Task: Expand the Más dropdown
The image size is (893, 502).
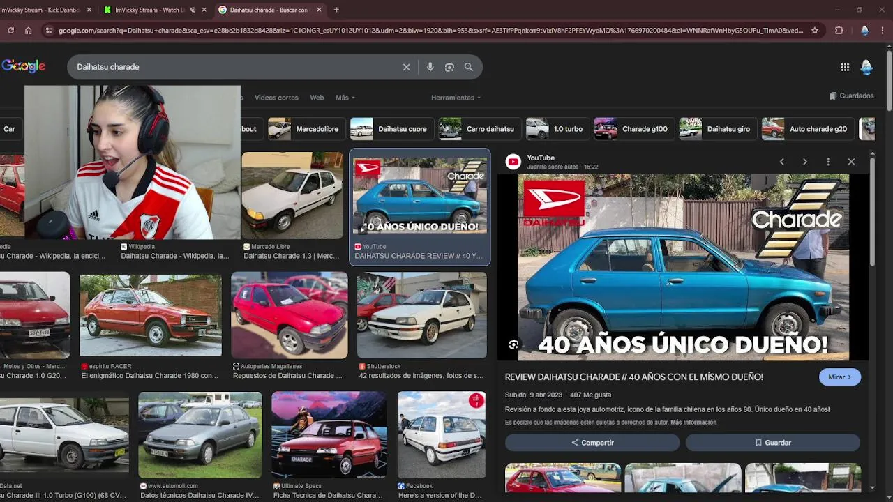Action: [x=345, y=98]
